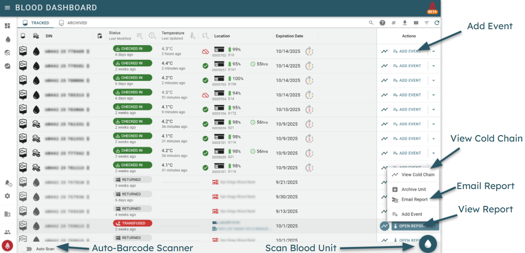Click ADD EVENT for the S172 row
This screenshot has width=525, height=253.
[x=407, y=110]
